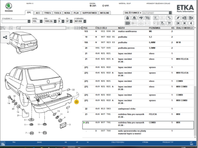Open the SUPPORTWEB tab
Image resolution: width=198 pixels, height=148 pixels.
pyautogui.click(x=89, y=13)
